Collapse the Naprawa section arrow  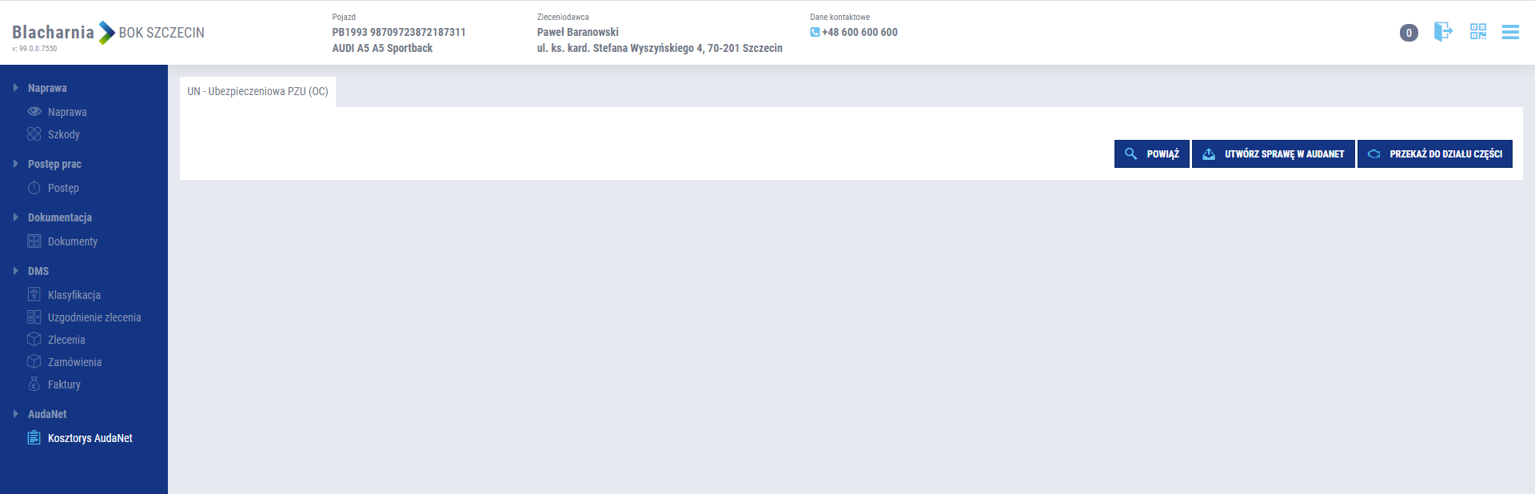(15, 88)
